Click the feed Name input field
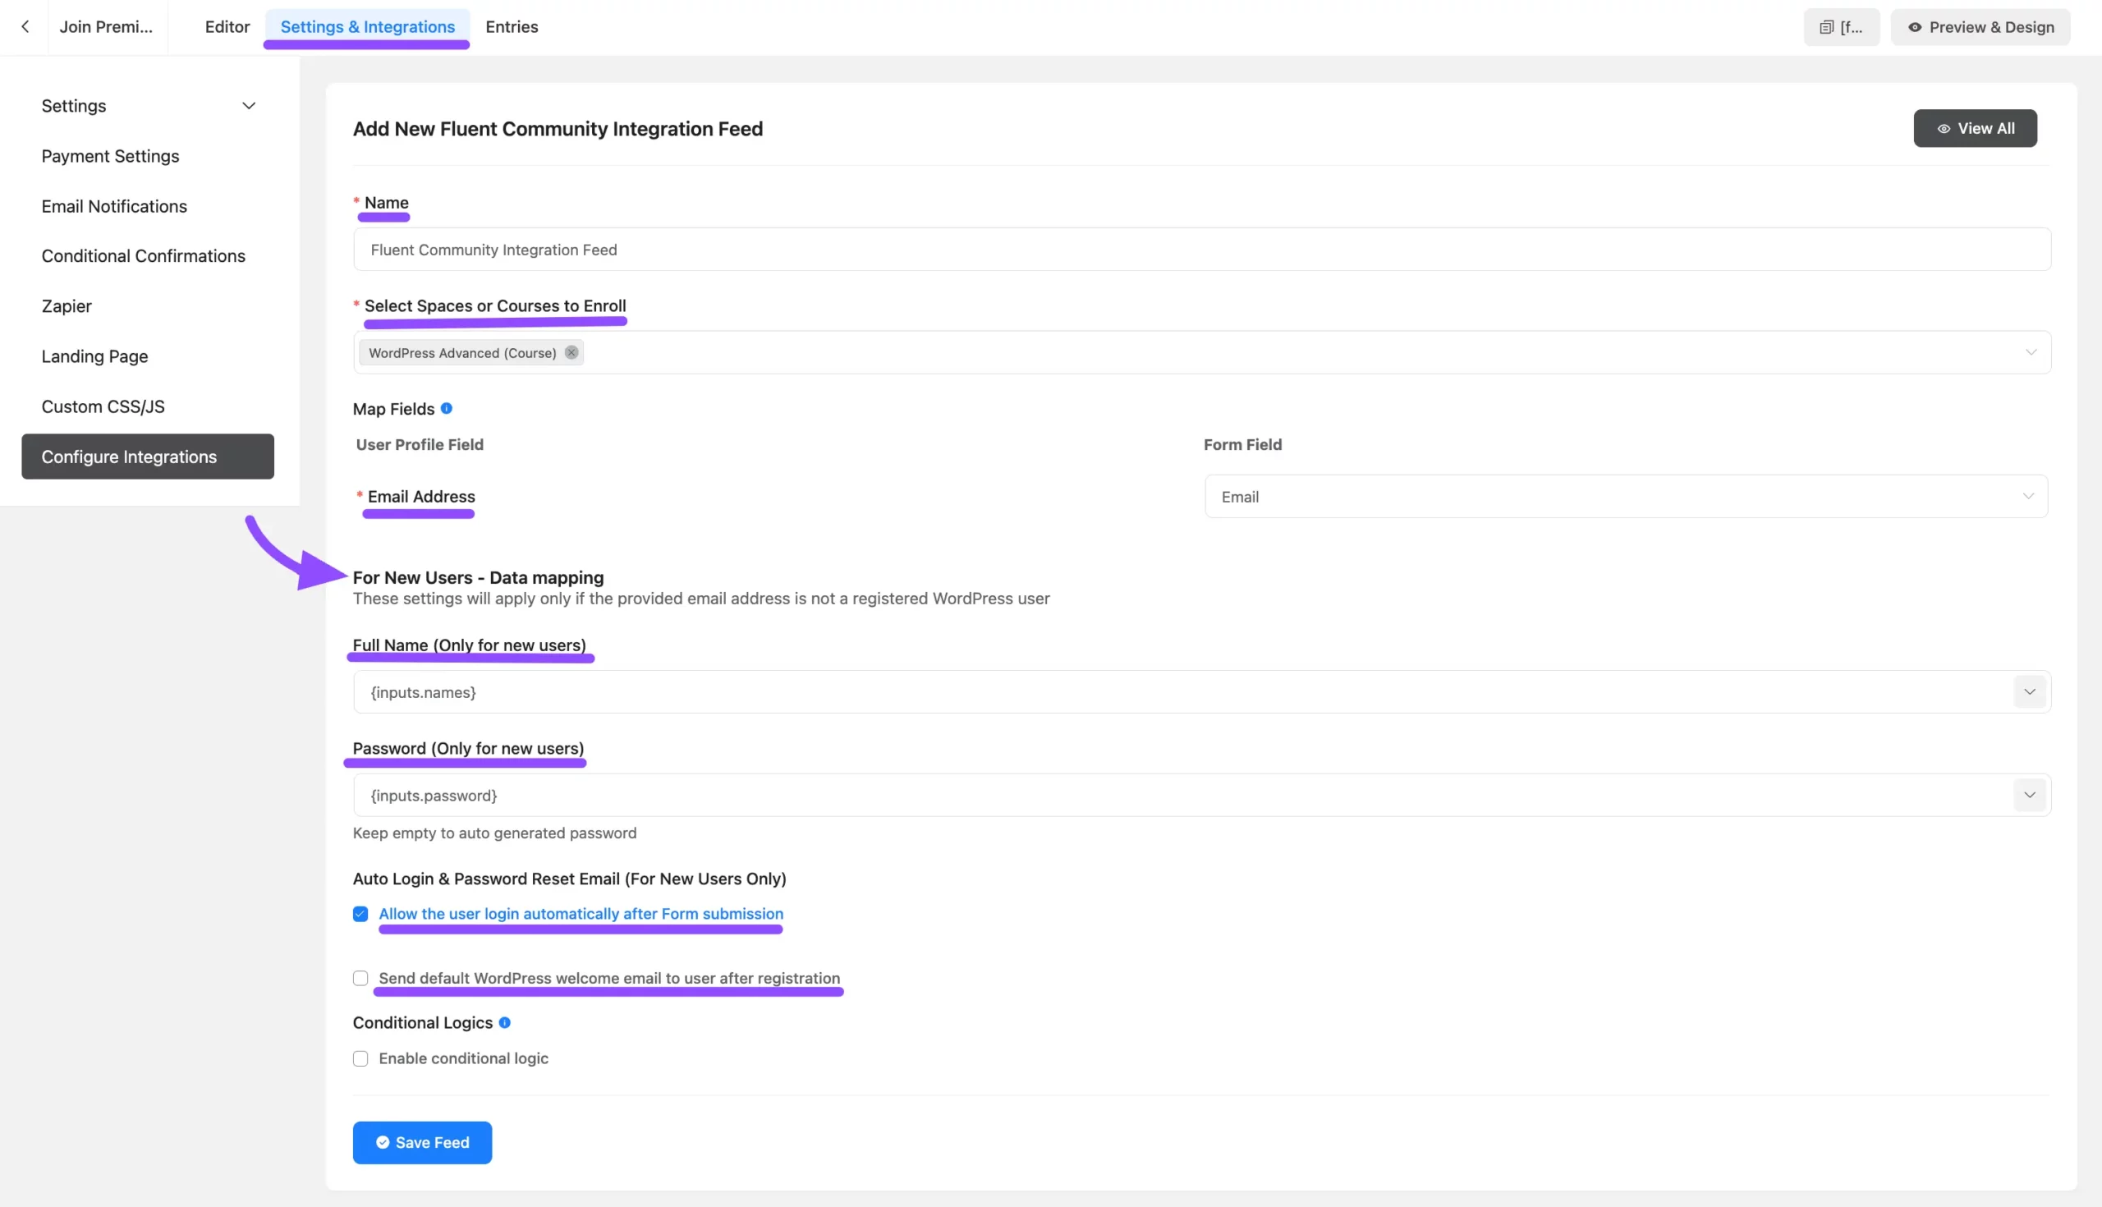 pos(1202,250)
